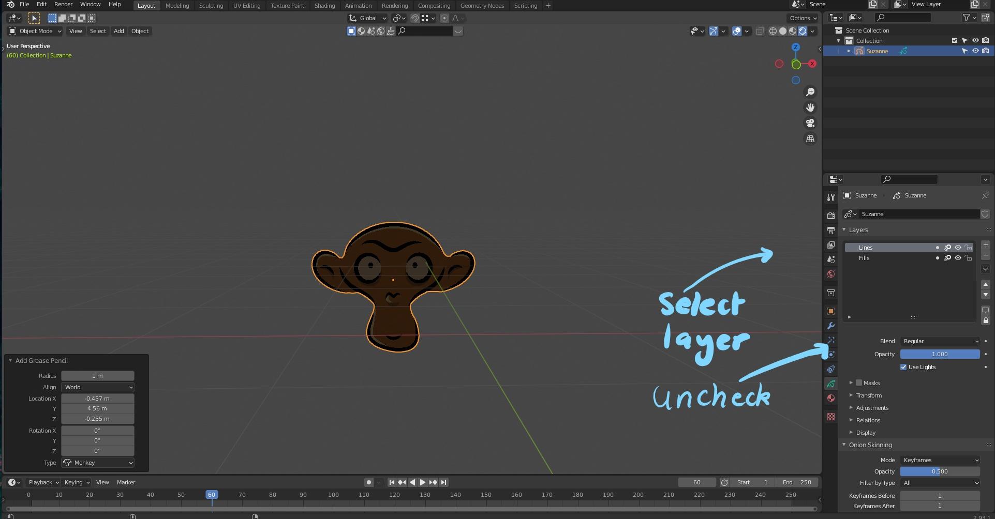This screenshot has height=519, width=995.
Task: Click the zoom magnifier in the viewport
Action: coord(810,92)
